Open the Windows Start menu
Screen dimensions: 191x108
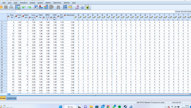coord(60,107)
